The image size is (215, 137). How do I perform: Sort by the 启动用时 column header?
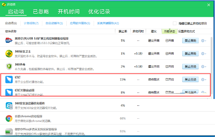click(138, 32)
